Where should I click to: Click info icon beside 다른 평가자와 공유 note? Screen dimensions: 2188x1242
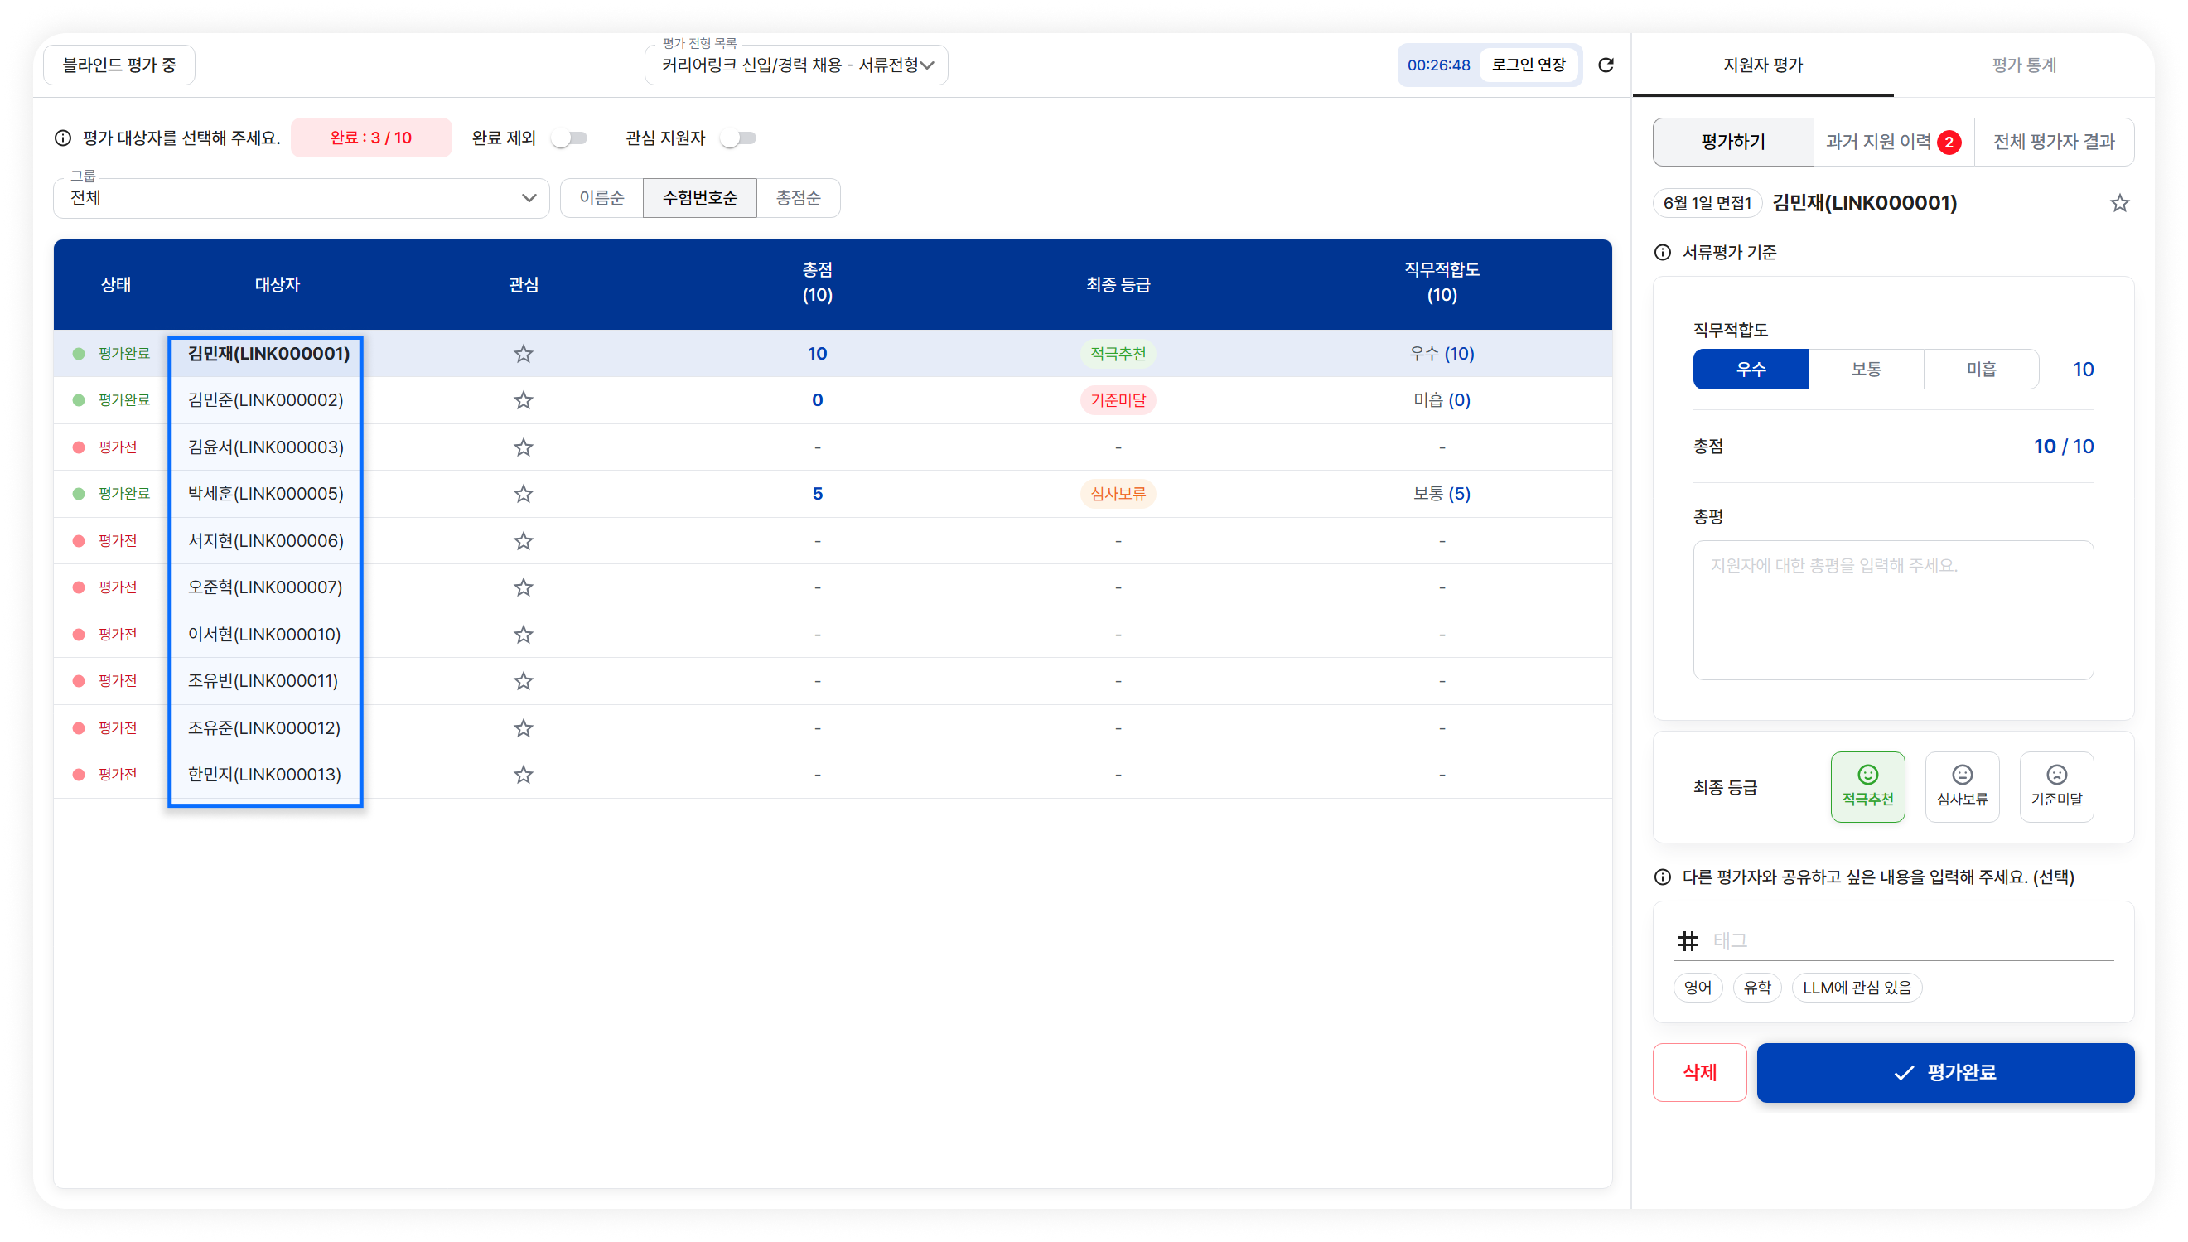click(1663, 877)
